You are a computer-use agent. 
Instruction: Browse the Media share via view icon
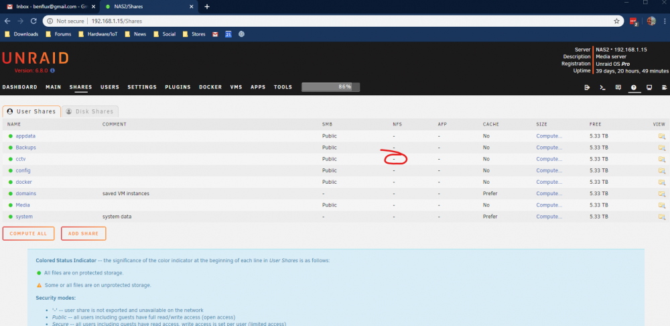(x=661, y=205)
